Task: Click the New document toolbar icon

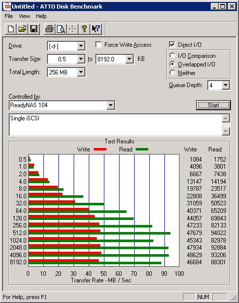Action: (11, 29)
